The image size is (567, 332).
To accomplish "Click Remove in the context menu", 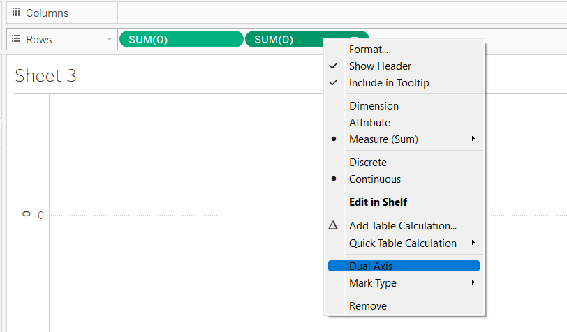I will (x=367, y=306).
